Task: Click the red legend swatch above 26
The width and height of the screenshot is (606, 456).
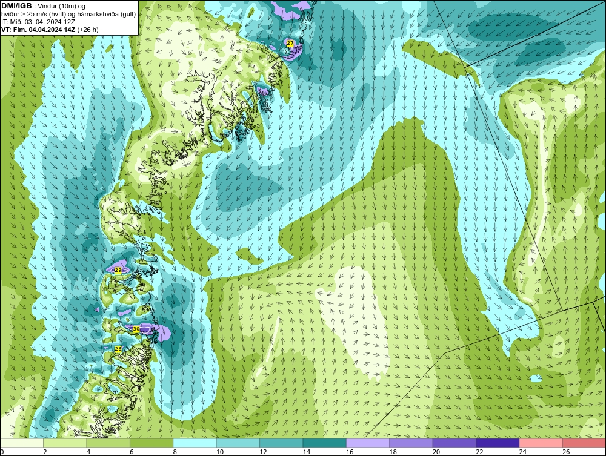Action: click(x=584, y=443)
